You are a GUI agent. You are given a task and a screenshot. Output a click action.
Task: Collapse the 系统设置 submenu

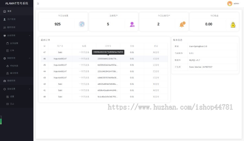pyautogui.click(x=30, y=89)
